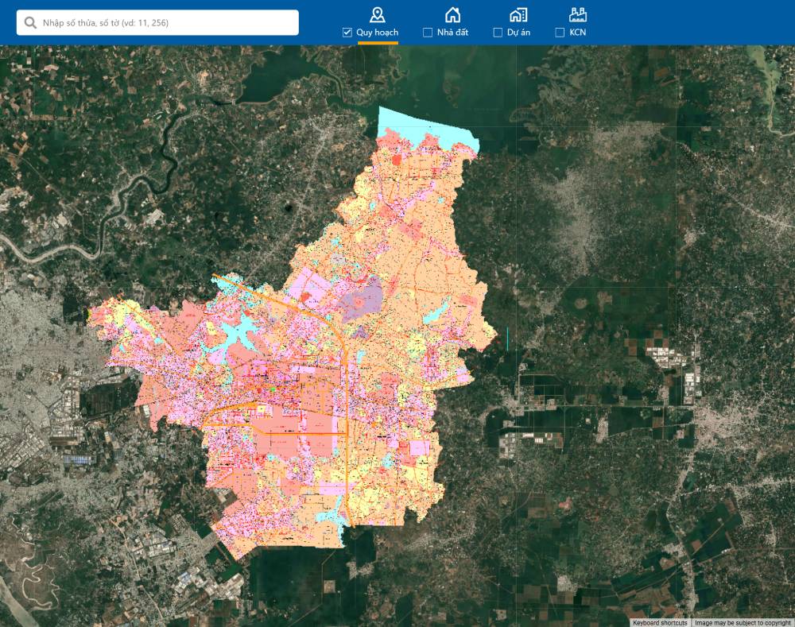
Task: Check the KCN checkbox
Action: point(560,33)
